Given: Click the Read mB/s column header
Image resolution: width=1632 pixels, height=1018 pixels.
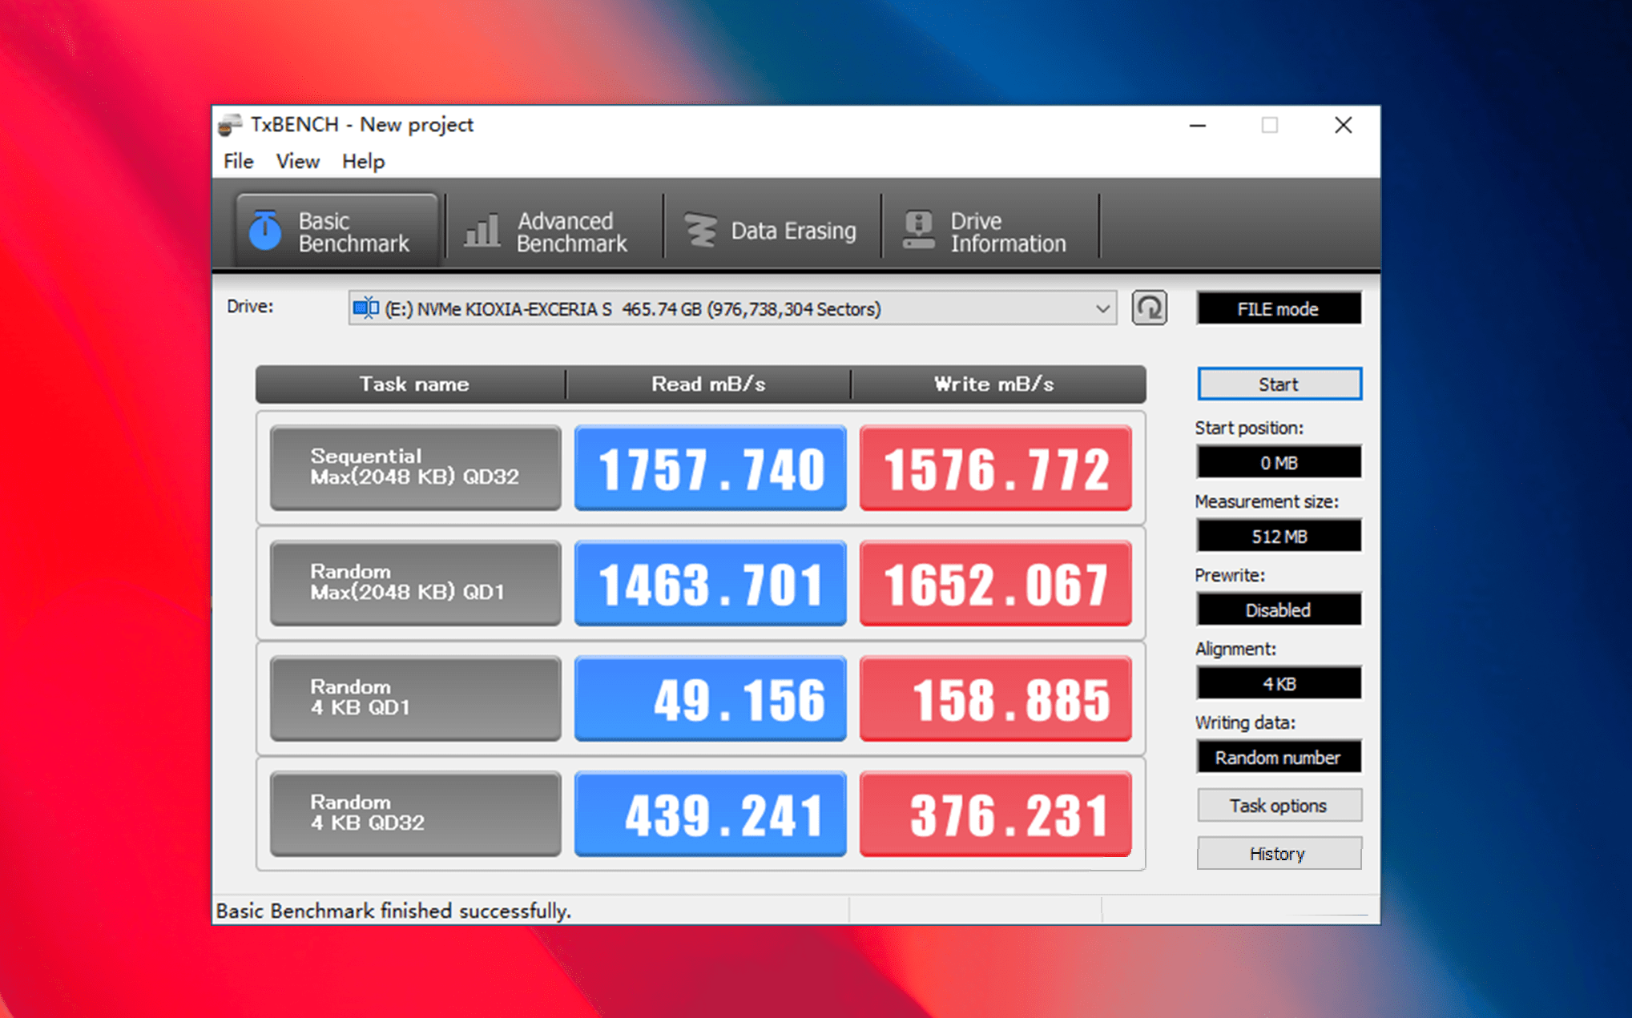Looking at the screenshot, I should click(708, 384).
